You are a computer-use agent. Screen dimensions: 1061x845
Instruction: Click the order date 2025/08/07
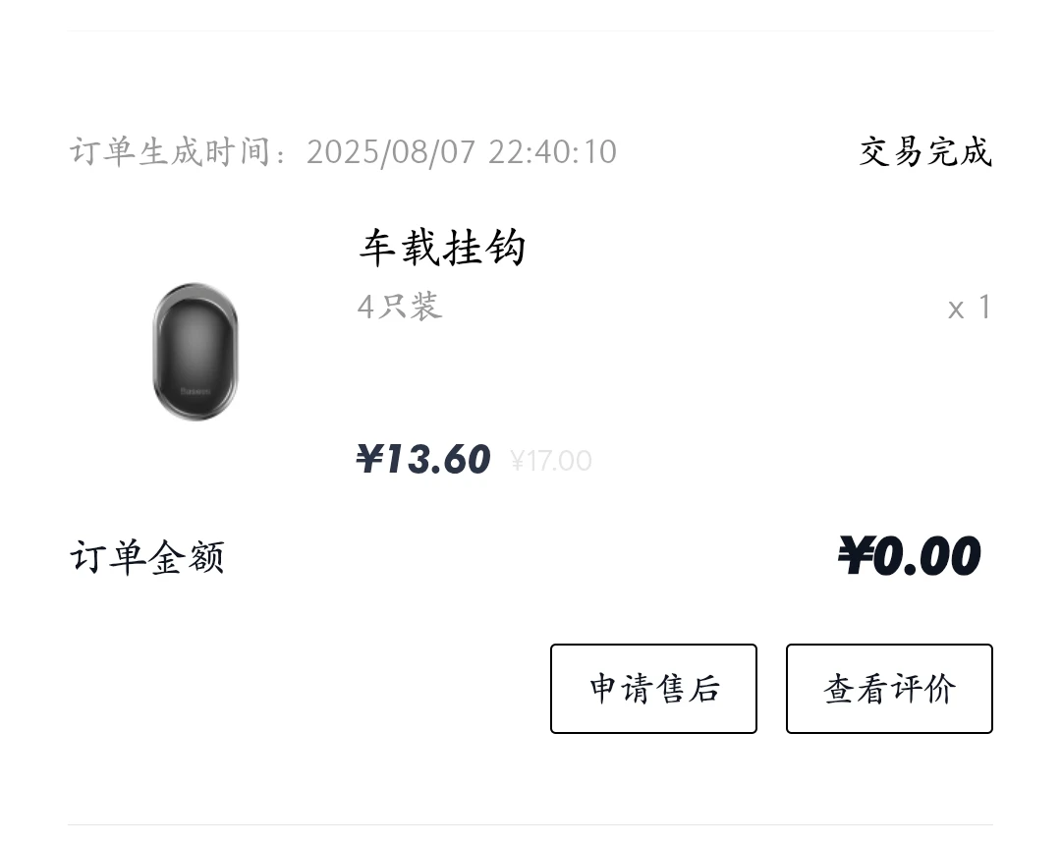pyautogui.click(x=391, y=152)
